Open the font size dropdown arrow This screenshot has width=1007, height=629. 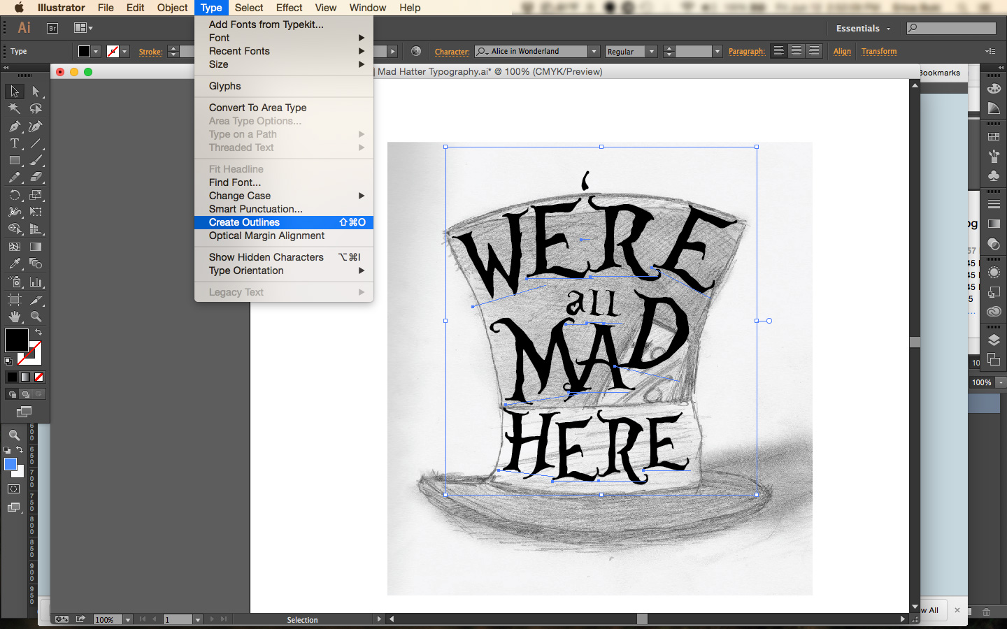(717, 51)
